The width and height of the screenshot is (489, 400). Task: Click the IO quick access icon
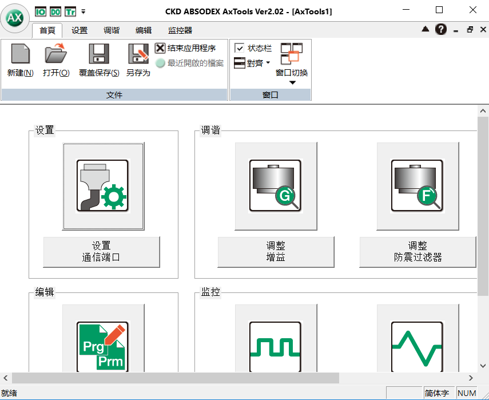[x=41, y=11]
